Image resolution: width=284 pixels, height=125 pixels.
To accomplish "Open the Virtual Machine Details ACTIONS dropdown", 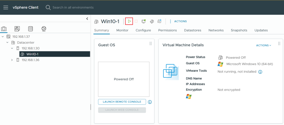I will [x=263, y=45].
